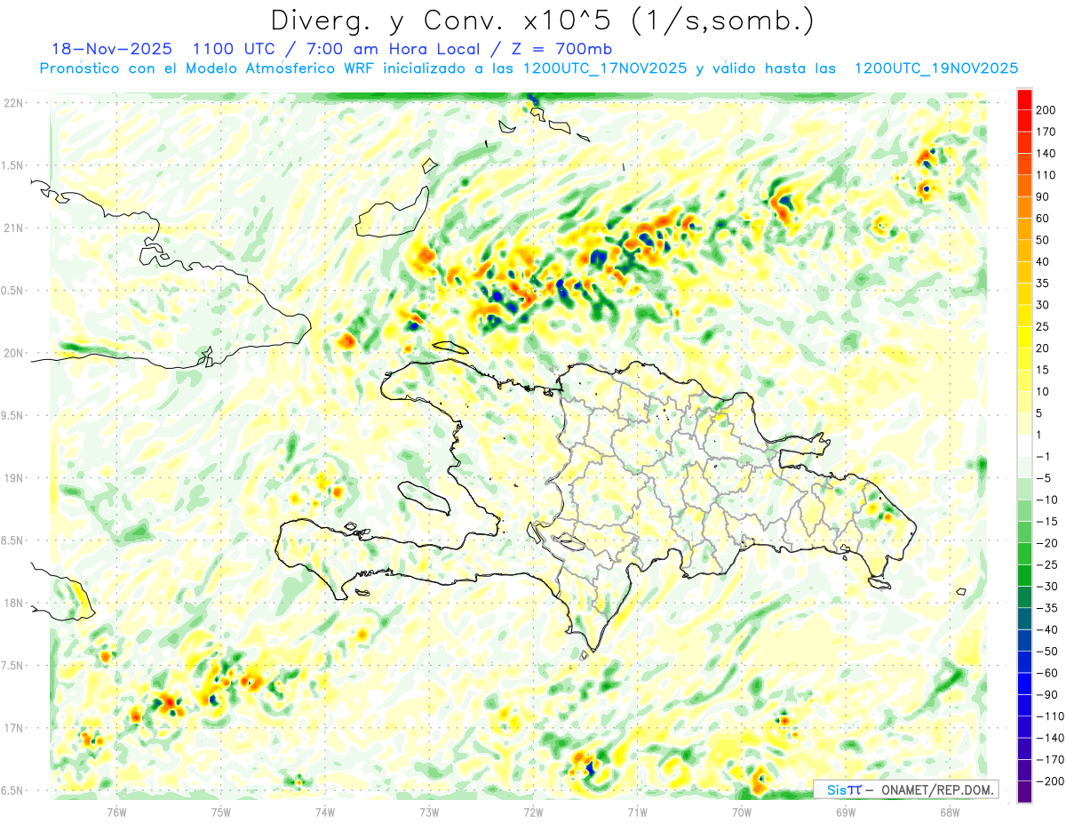This screenshot has width=1066, height=824.
Task: Click the '-110' colorbar label
Action: [1049, 716]
